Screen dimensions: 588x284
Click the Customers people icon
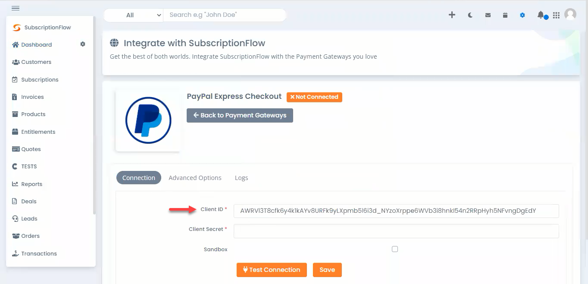[x=16, y=62]
